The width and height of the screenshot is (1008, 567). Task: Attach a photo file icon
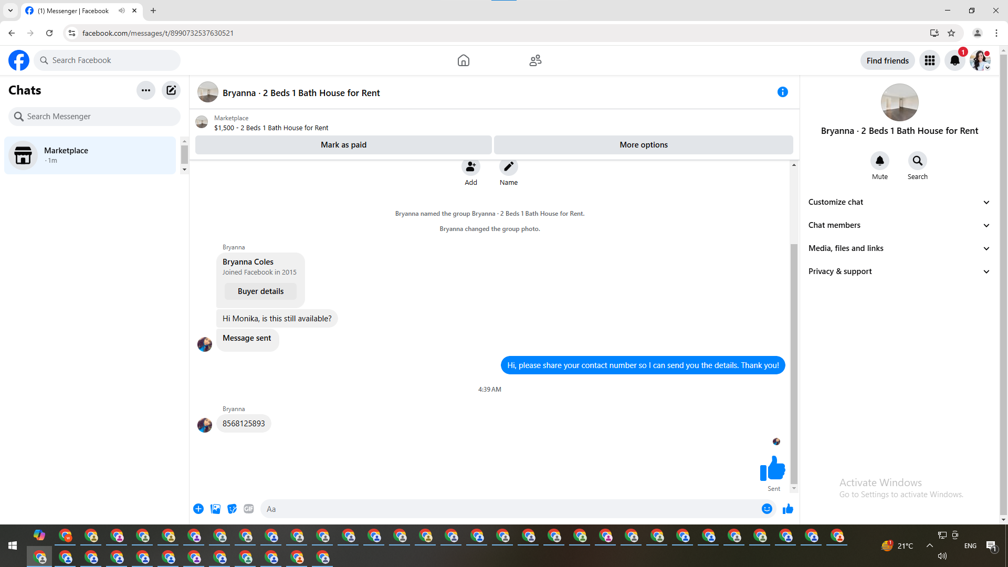point(215,509)
